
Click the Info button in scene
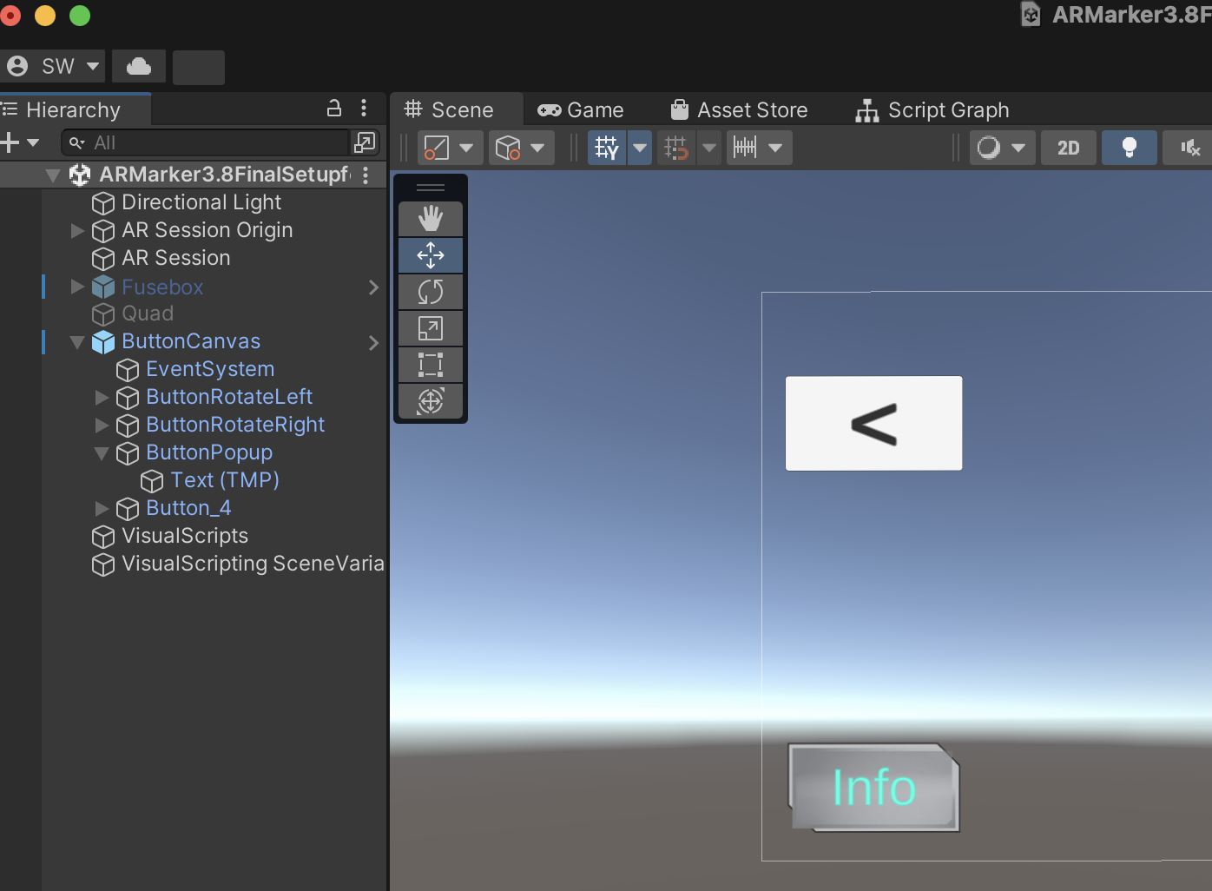[x=873, y=788]
